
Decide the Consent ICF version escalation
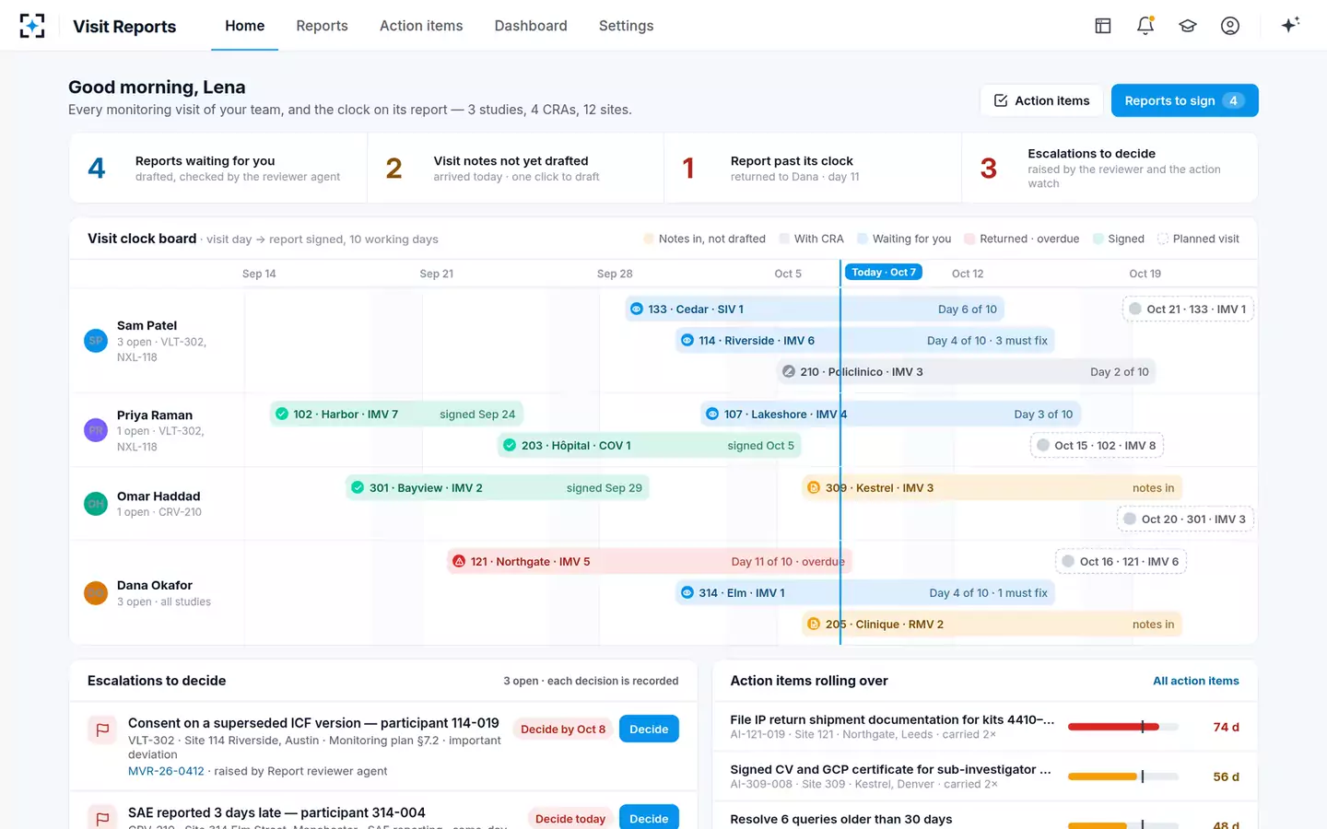click(x=649, y=730)
